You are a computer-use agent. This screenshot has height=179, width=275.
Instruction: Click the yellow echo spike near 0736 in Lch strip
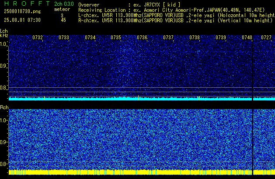tap(139, 98)
